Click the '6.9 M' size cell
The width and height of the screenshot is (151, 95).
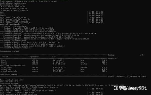pyautogui.click(x=104, y=60)
